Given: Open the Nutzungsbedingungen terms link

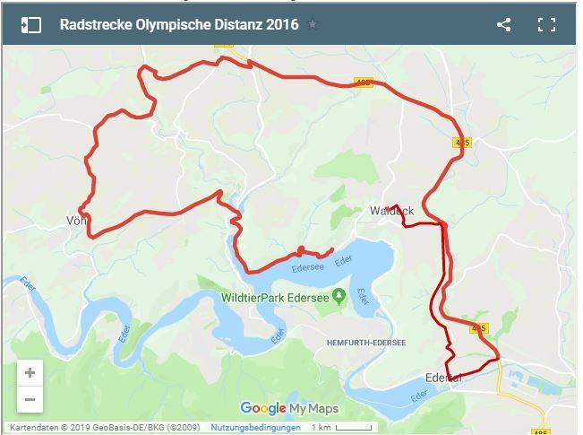Looking at the screenshot, I should (255, 428).
